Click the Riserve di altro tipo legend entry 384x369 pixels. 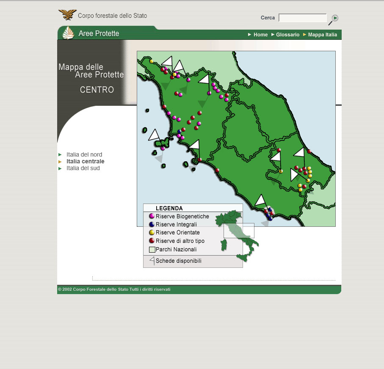click(x=180, y=241)
